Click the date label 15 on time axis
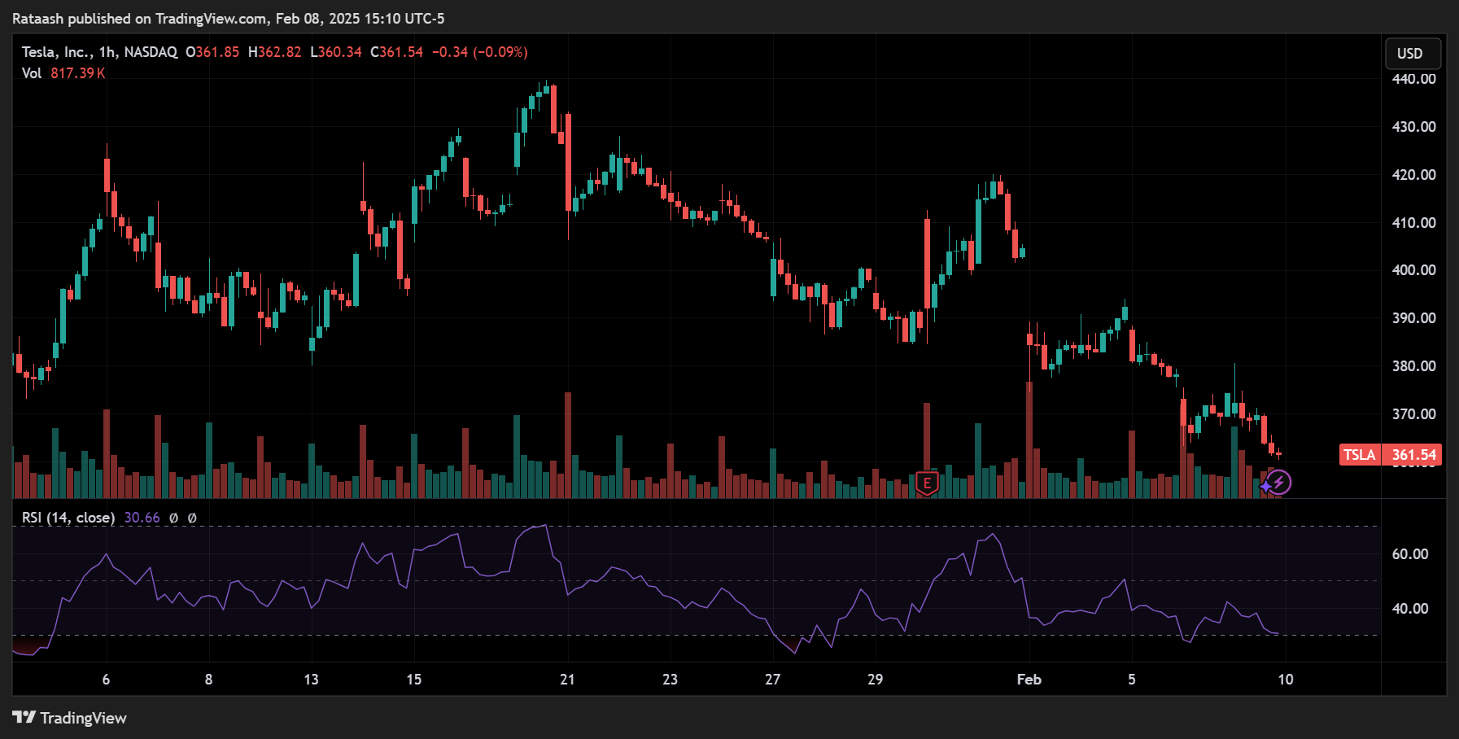The width and height of the screenshot is (1459, 739). pyautogui.click(x=414, y=680)
